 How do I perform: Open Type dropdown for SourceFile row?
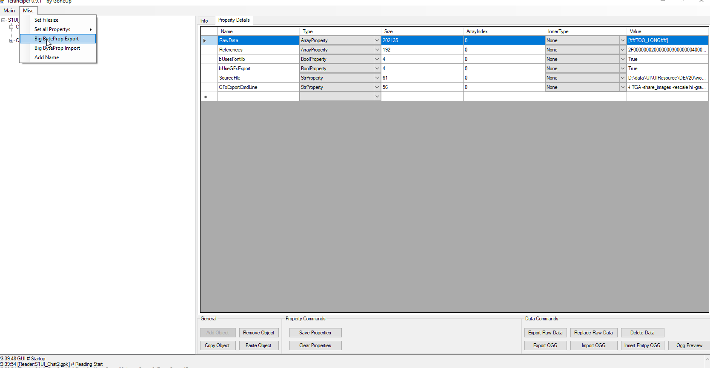click(x=377, y=78)
